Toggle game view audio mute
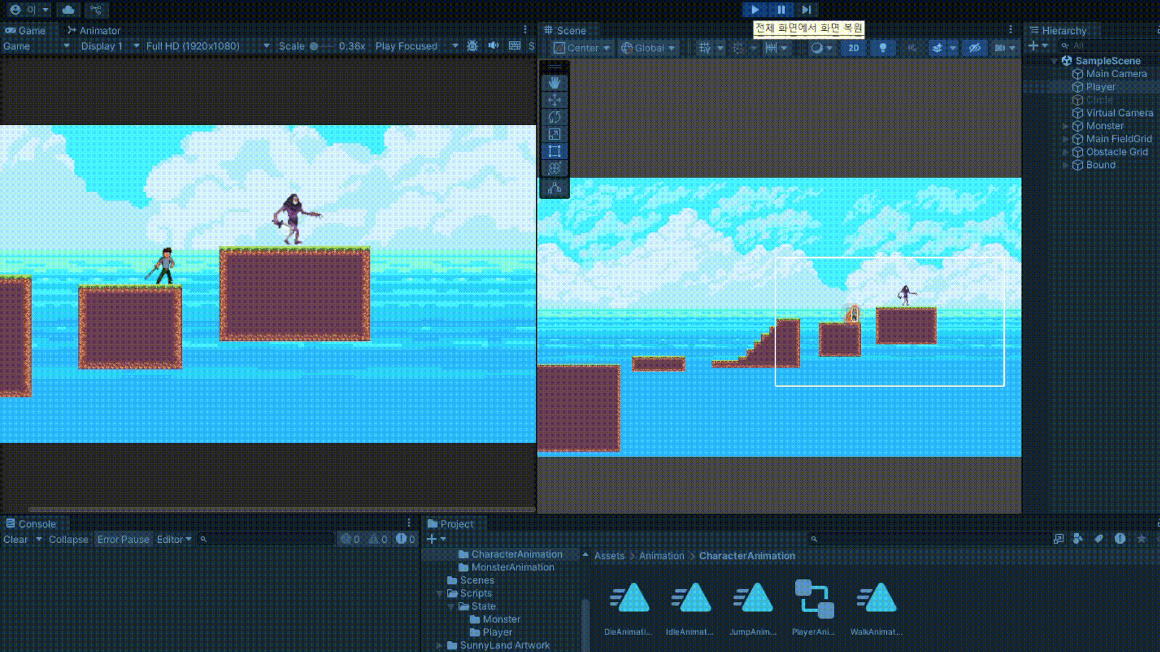The image size is (1160, 652). 494,46
